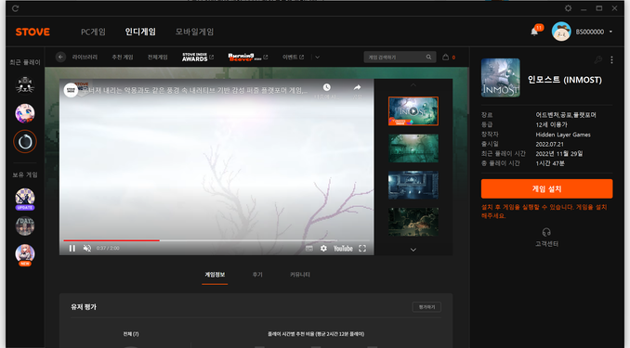Click the 평가하기 button
Image resolution: width=630 pixels, height=348 pixels.
pos(427,306)
